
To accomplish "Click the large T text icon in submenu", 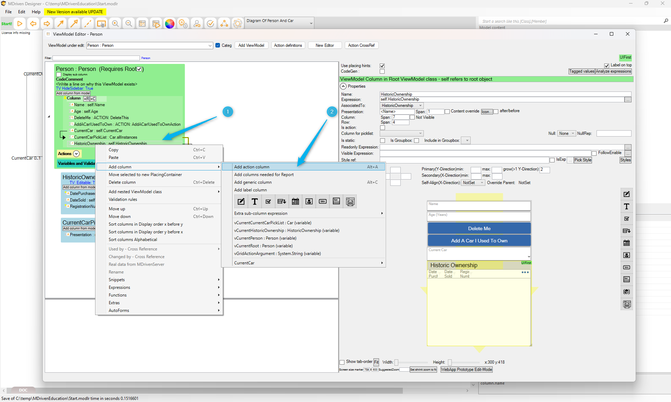I will [x=255, y=202].
